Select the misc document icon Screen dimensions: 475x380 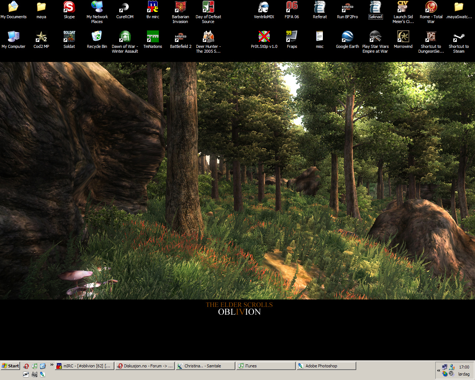(320, 40)
